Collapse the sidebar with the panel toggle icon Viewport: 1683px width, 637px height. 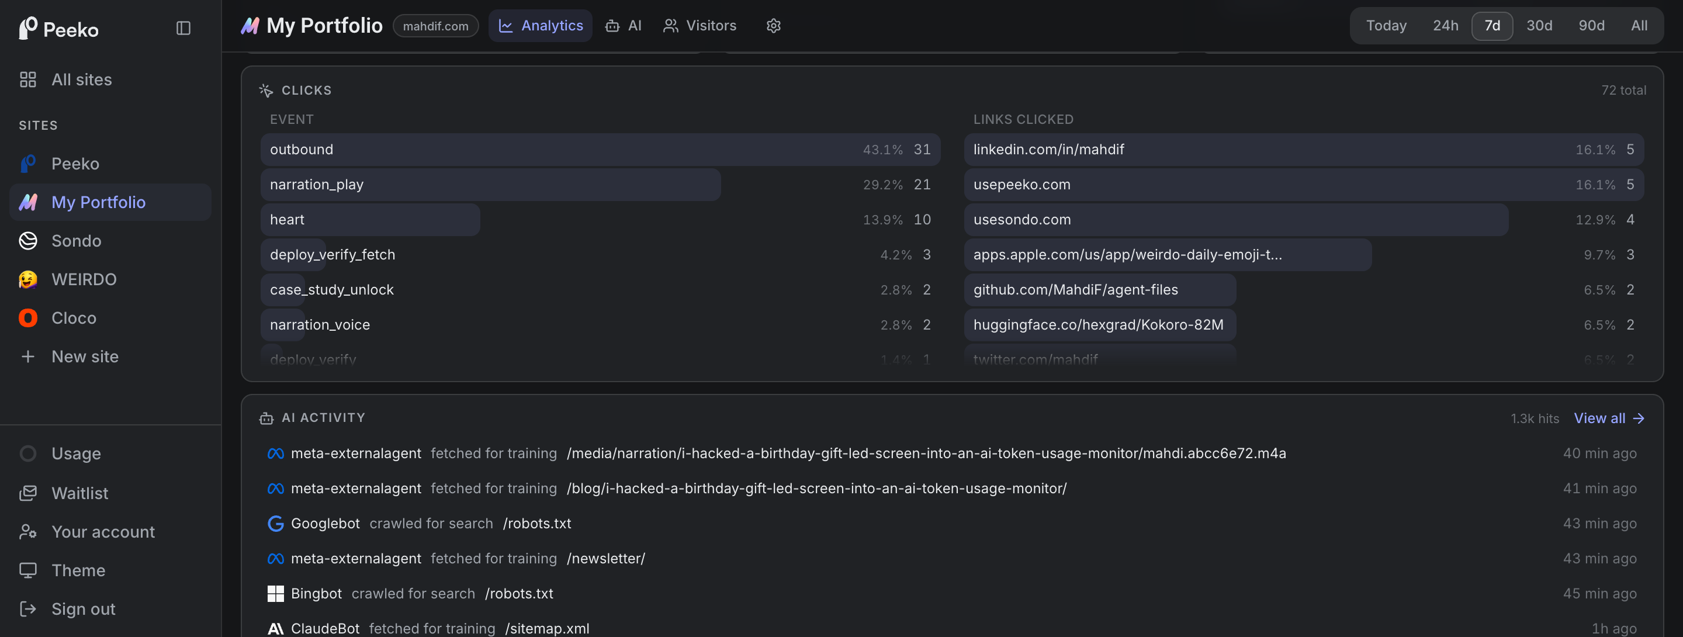[183, 28]
